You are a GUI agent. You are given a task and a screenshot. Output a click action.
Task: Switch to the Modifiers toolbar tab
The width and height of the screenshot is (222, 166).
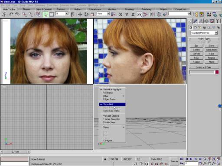pos(112,10)
